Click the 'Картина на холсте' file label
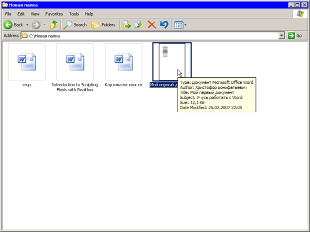The width and height of the screenshot is (310, 232). coord(123,85)
